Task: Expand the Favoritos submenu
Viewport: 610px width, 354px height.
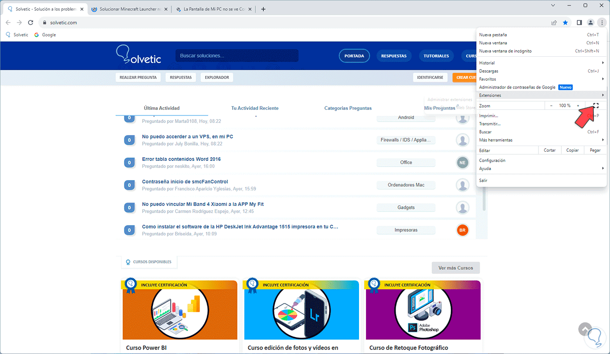Action: point(541,79)
